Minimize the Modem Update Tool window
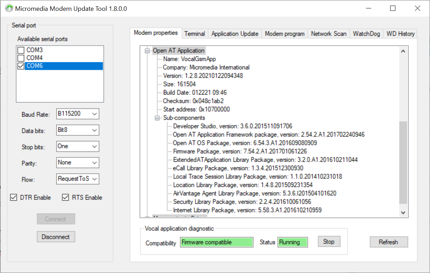 click(x=368, y=8)
